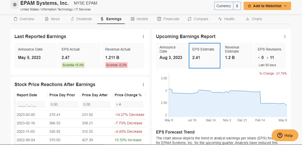
Task: Open the Models tab
Action: point(140,19)
